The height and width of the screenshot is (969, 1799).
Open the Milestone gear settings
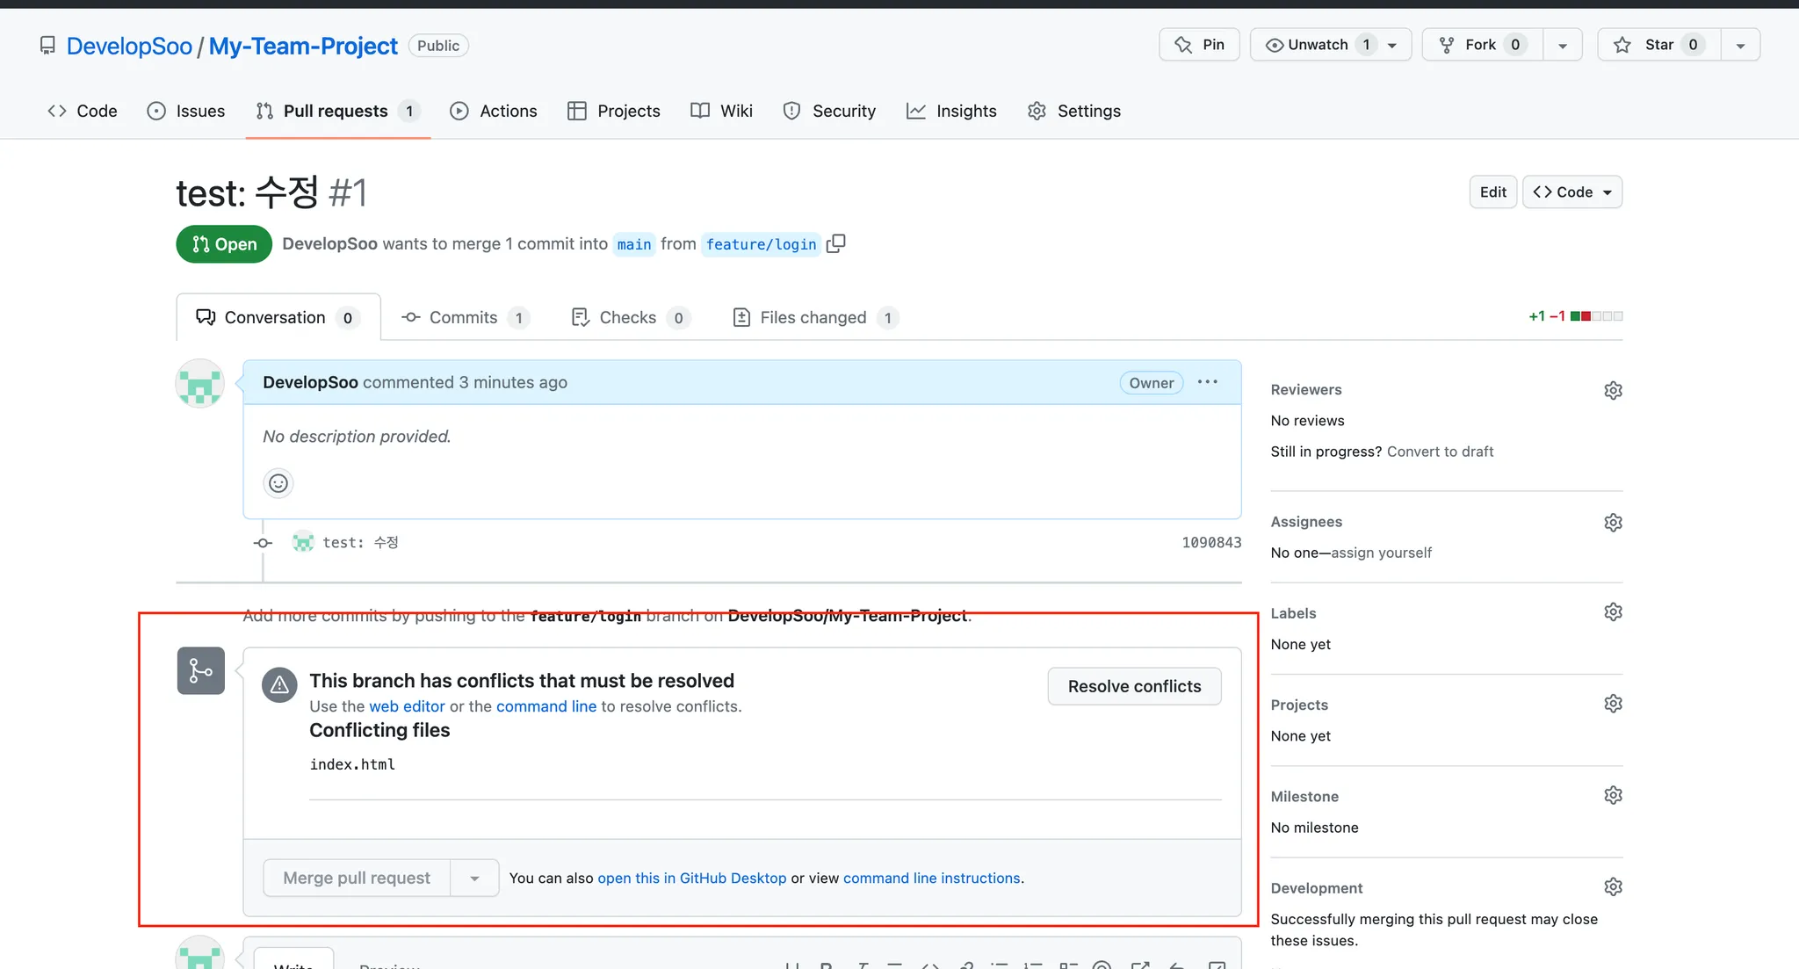click(x=1613, y=795)
